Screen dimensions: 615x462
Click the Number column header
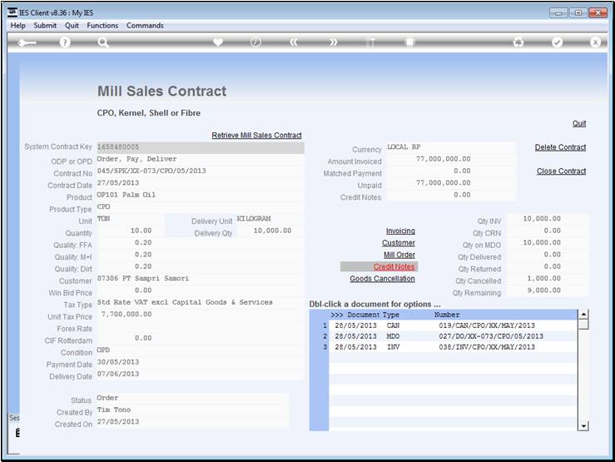point(447,315)
